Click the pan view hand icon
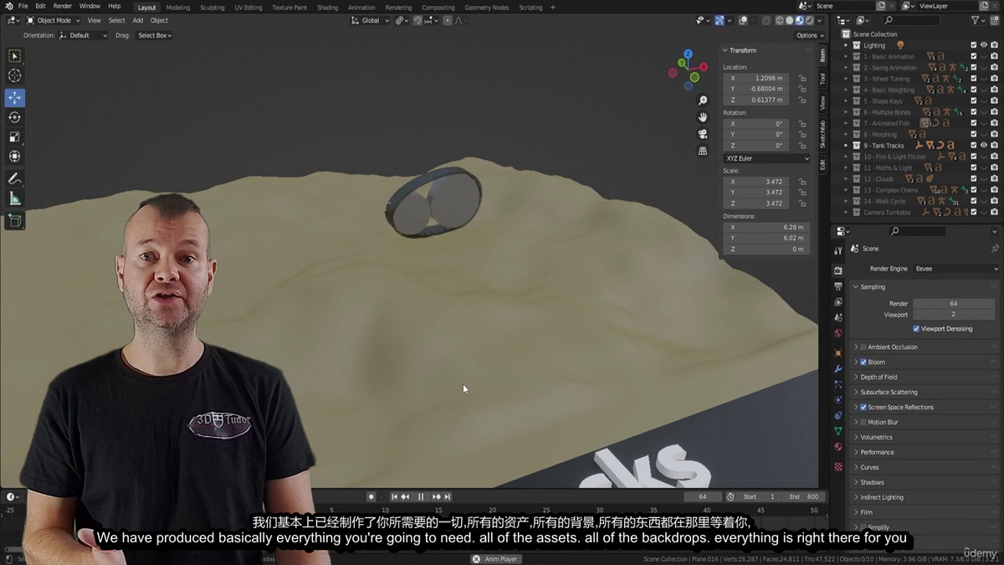This screenshot has width=1004, height=565. point(703,117)
